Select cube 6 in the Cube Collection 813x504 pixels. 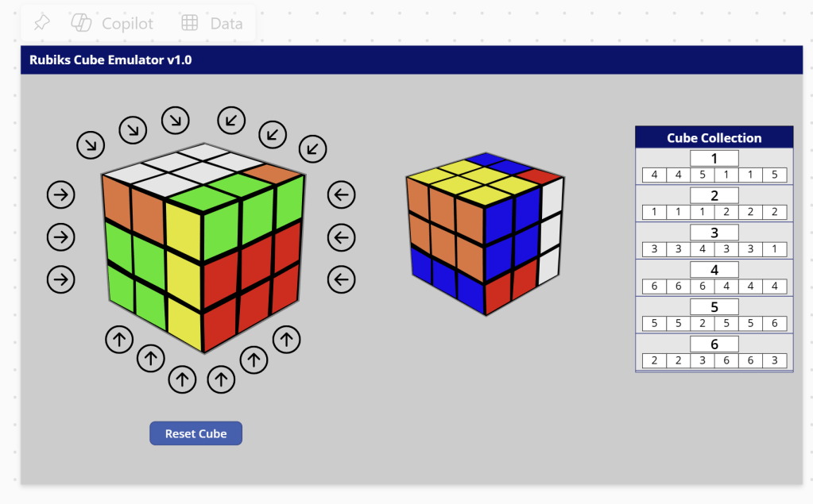[714, 344]
